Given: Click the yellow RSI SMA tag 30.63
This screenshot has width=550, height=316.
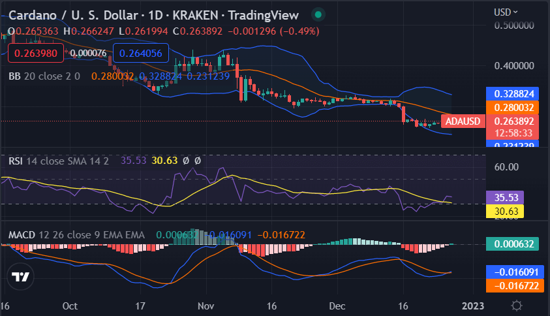Looking at the screenshot, I should (505, 212).
